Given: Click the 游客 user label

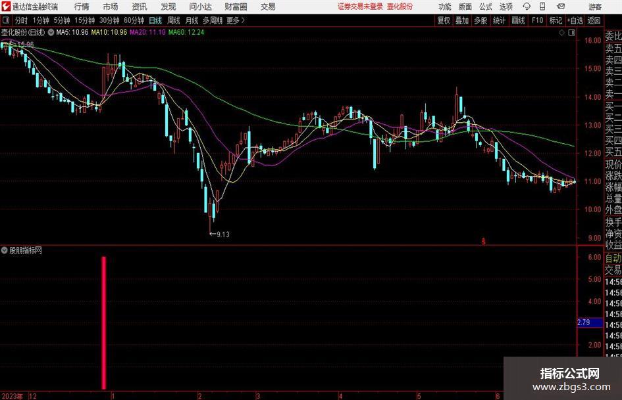Looking at the screenshot, I should (x=594, y=7).
